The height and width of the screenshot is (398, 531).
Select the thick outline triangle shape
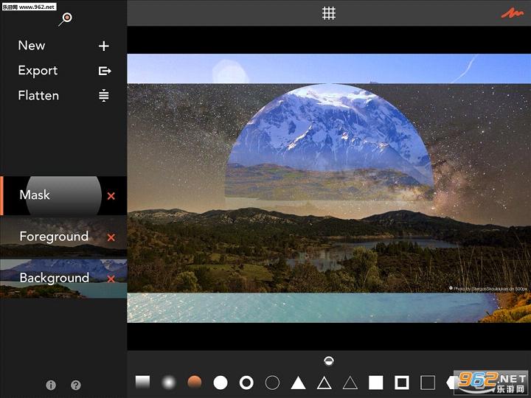click(x=324, y=383)
